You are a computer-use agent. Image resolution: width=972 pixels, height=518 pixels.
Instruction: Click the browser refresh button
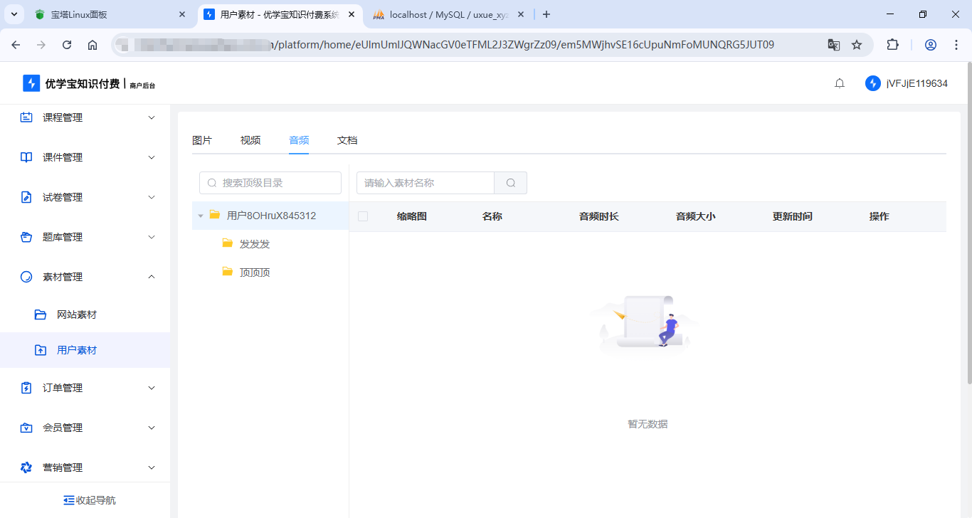click(x=66, y=44)
